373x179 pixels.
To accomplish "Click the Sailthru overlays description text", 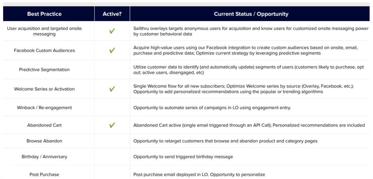I will point(251,31).
